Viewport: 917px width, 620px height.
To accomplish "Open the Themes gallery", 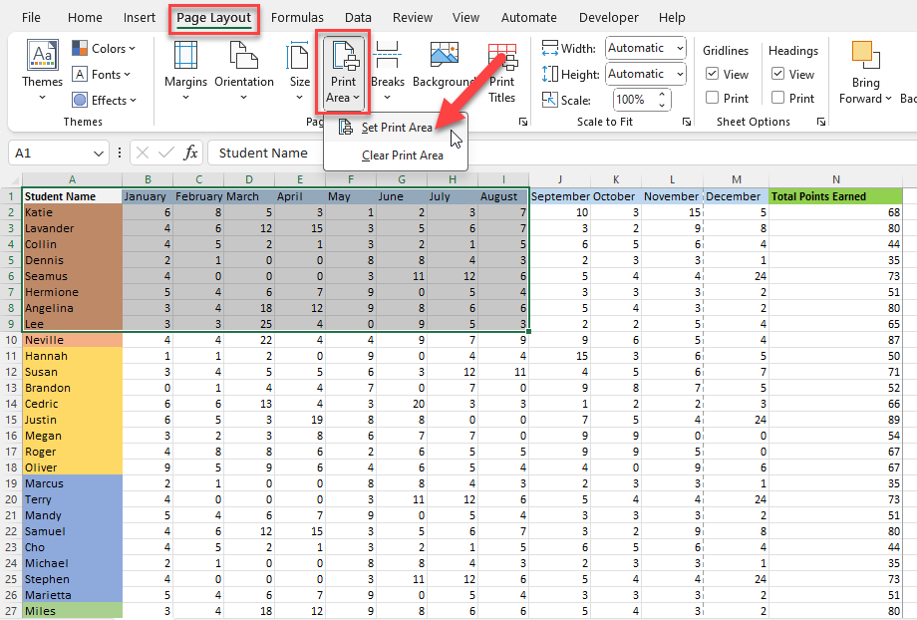I will pyautogui.click(x=42, y=69).
